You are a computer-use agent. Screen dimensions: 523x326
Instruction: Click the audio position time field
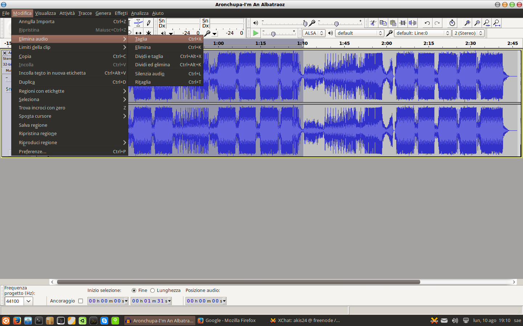click(206, 301)
